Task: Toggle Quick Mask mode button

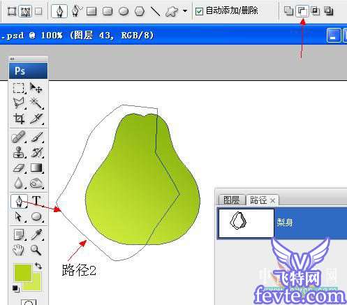Action: click(29, 302)
